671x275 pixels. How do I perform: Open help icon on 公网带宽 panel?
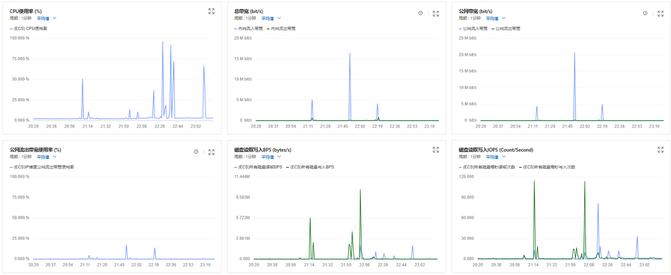point(645,13)
